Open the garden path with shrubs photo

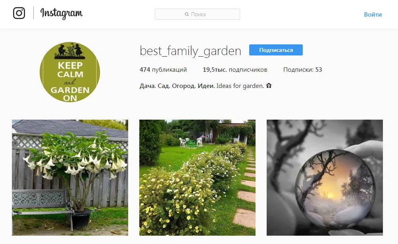(x=197, y=177)
